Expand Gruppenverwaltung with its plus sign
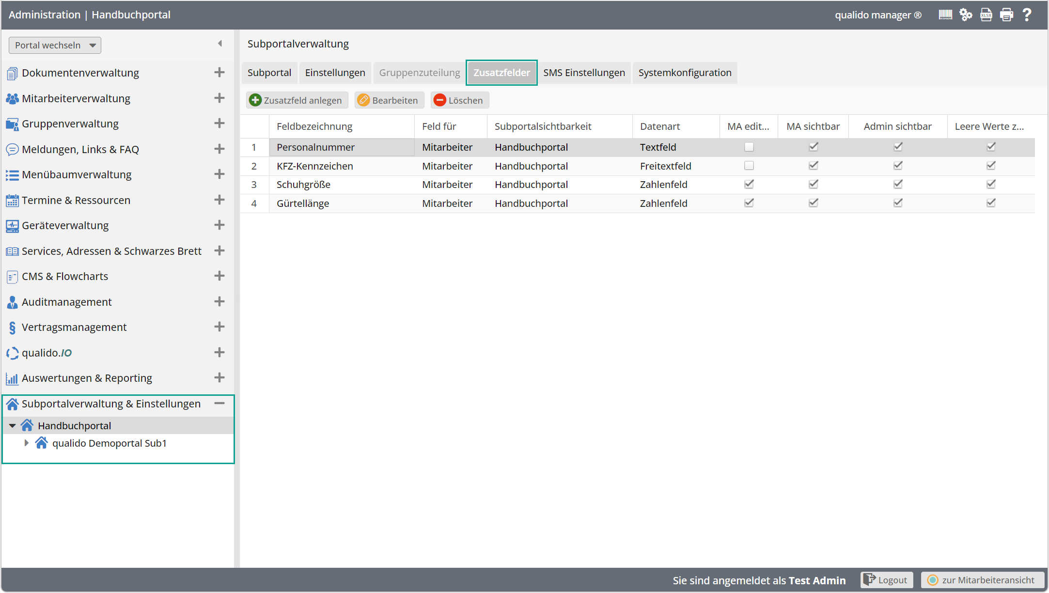The width and height of the screenshot is (1049, 593). coord(219,124)
